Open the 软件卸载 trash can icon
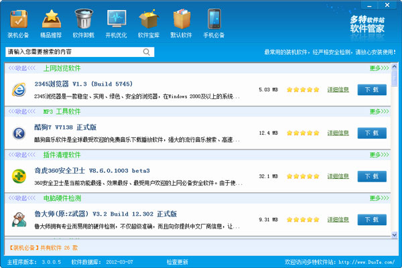This screenshot has width=402, height=268. pyautogui.click(x=84, y=19)
